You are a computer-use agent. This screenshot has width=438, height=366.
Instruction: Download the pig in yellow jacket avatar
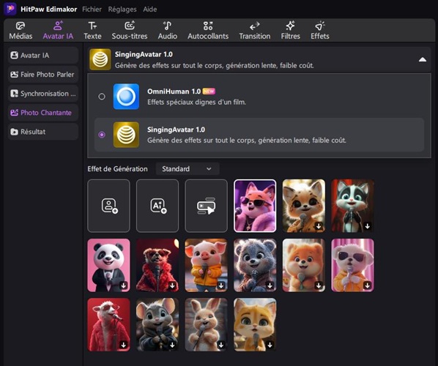(x=221, y=285)
